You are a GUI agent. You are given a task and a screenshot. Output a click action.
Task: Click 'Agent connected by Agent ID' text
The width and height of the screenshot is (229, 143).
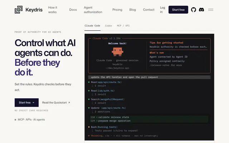[169, 57]
